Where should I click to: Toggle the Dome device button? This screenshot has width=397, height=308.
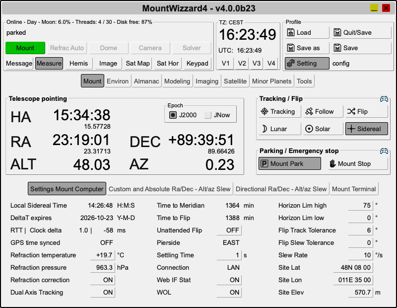tap(109, 48)
